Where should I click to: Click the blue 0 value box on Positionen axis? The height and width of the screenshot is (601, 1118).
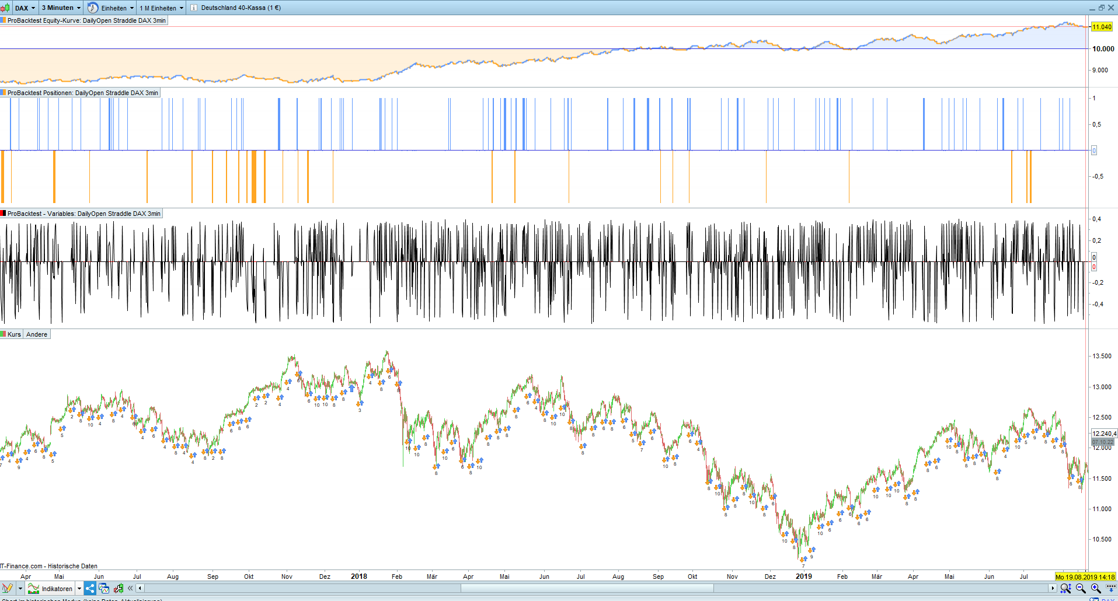[x=1094, y=151]
